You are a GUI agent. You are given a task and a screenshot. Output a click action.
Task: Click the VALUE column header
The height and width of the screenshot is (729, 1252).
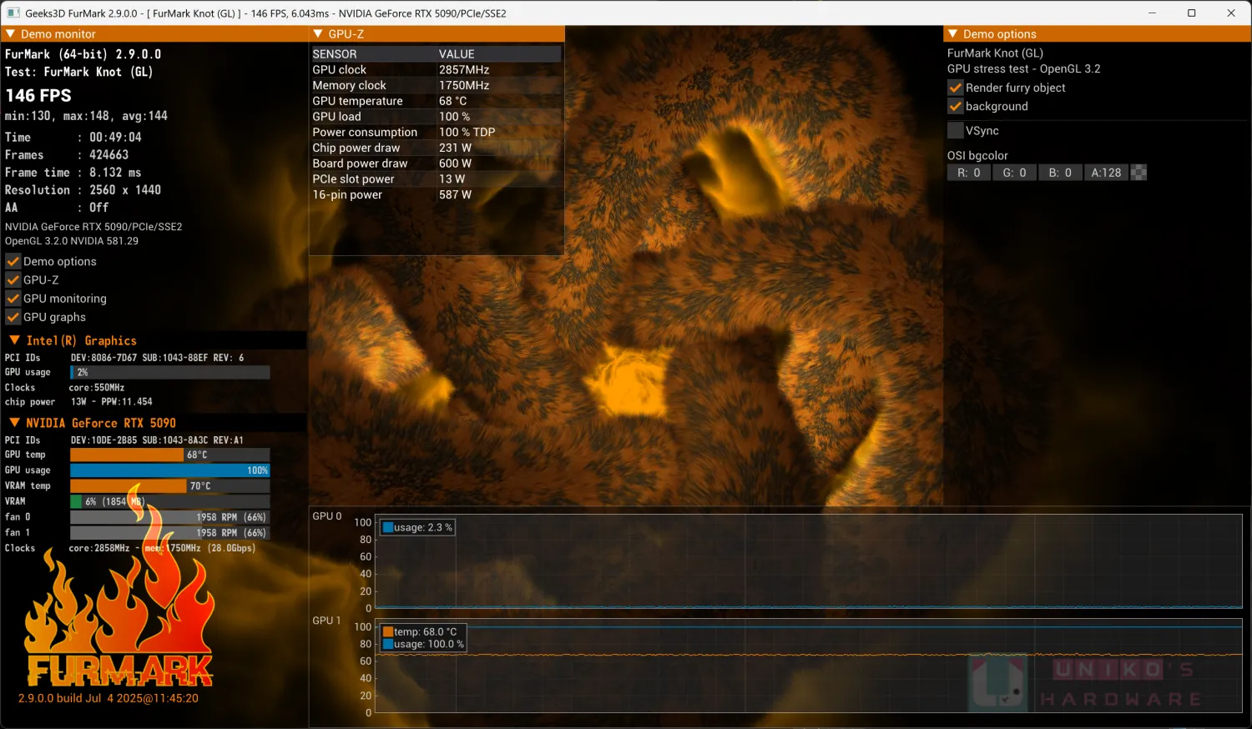pos(457,54)
